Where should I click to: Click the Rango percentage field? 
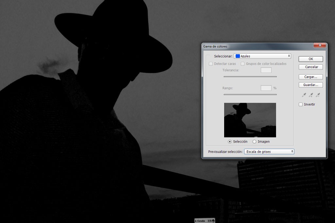(266, 88)
